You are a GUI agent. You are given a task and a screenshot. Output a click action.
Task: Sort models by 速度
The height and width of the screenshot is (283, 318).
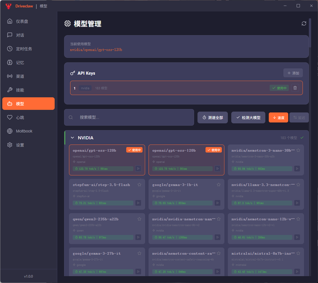pos(278,118)
